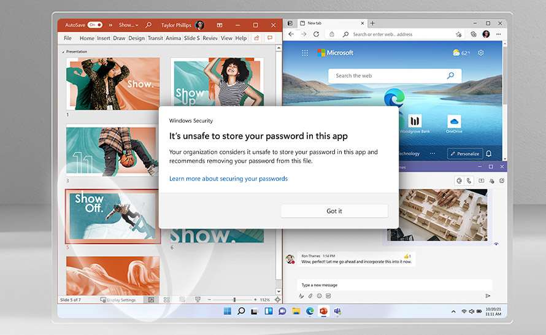Screen dimensions: 546x335
Task: Click the Personalize button on Edge new tab
Action: pos(465,153)
